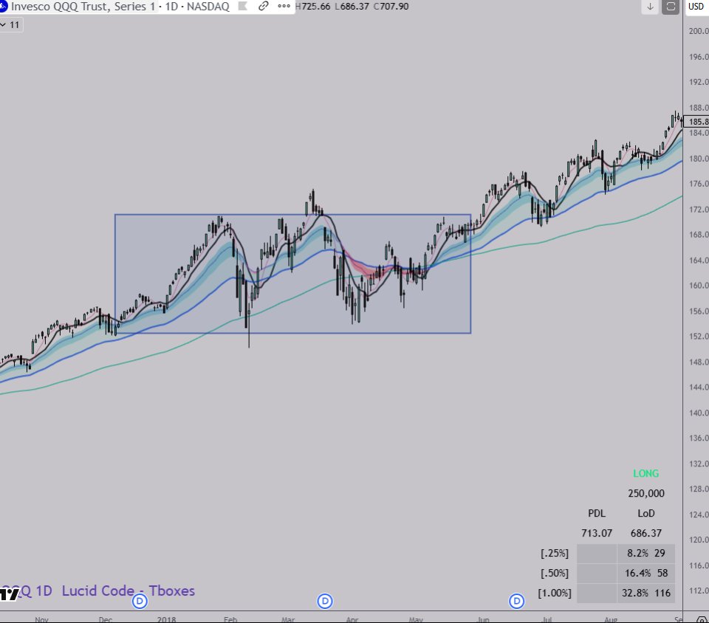
Task: Click the 32.8% 116 table cell
Action: (x=645, y=593)
